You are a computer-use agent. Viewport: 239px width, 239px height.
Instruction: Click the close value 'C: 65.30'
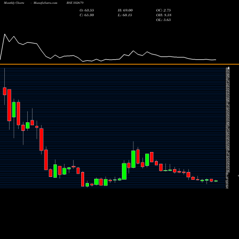pos(87,15)
